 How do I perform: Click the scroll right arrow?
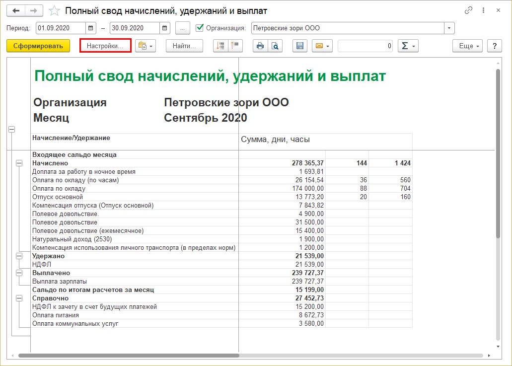coord(489,356)
